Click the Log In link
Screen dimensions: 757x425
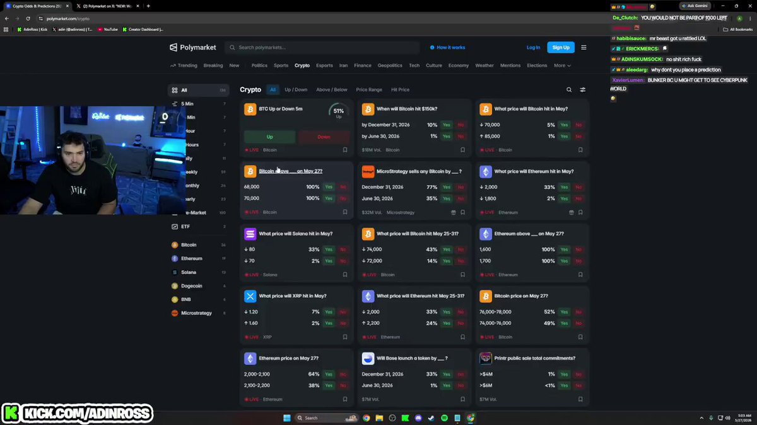point(533,47)
